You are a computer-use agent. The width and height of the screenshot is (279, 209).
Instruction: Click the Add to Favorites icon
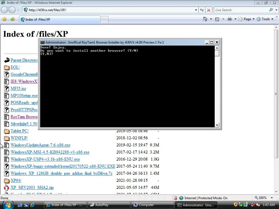(x=13, y=19)
